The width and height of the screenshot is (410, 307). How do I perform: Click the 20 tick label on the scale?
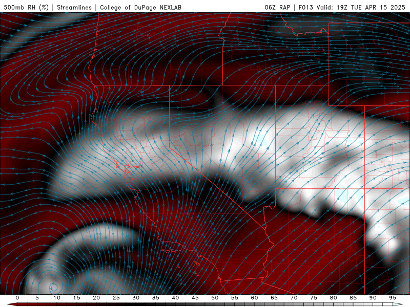click(96, 298)
